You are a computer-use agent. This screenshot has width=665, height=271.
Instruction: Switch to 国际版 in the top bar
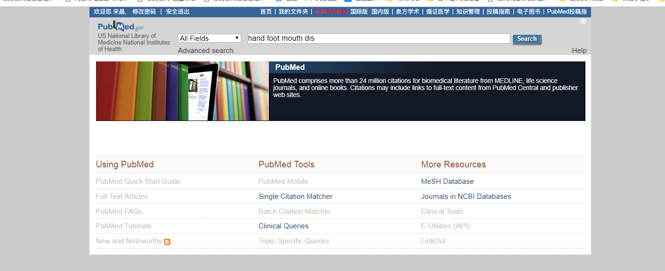pyautogui.click(x=359, y=12)
